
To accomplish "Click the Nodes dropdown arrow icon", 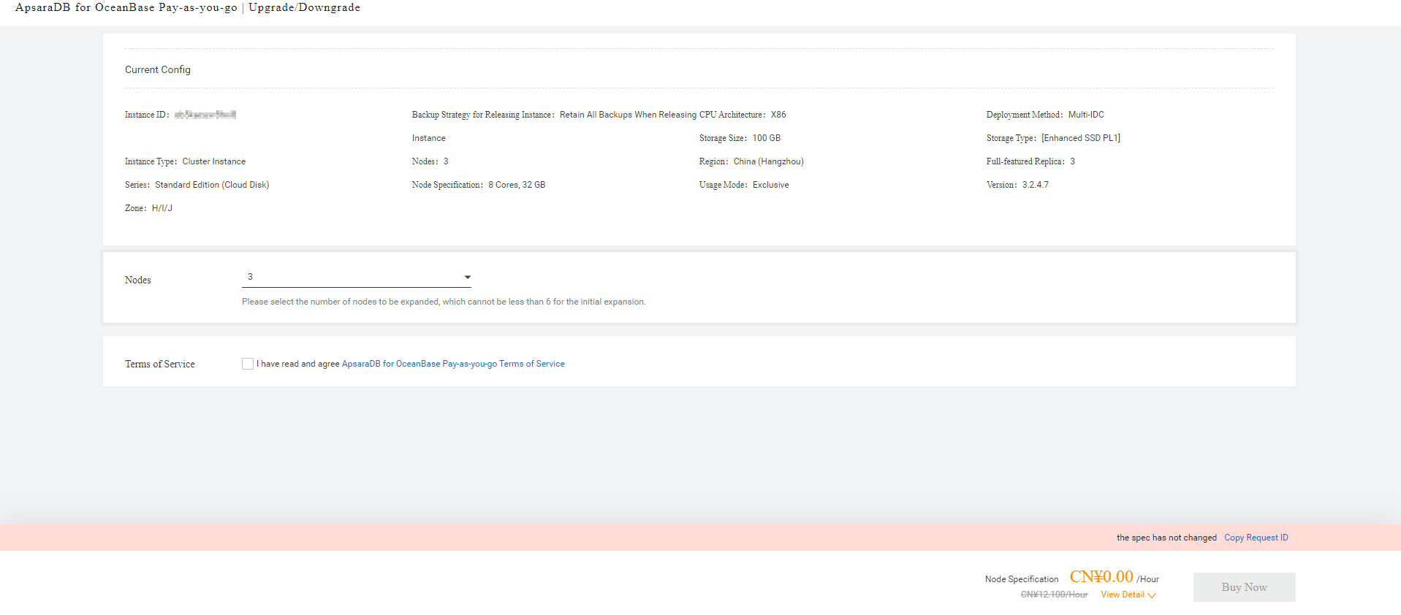I will 468,278.
